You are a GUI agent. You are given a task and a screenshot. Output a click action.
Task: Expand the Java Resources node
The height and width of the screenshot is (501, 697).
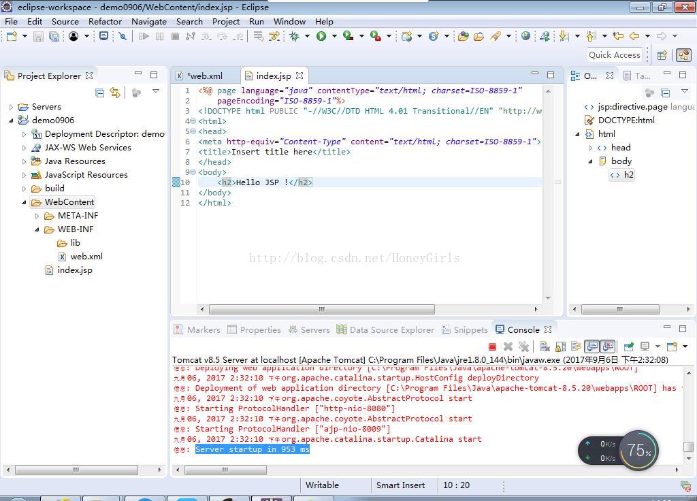(25, 161)
